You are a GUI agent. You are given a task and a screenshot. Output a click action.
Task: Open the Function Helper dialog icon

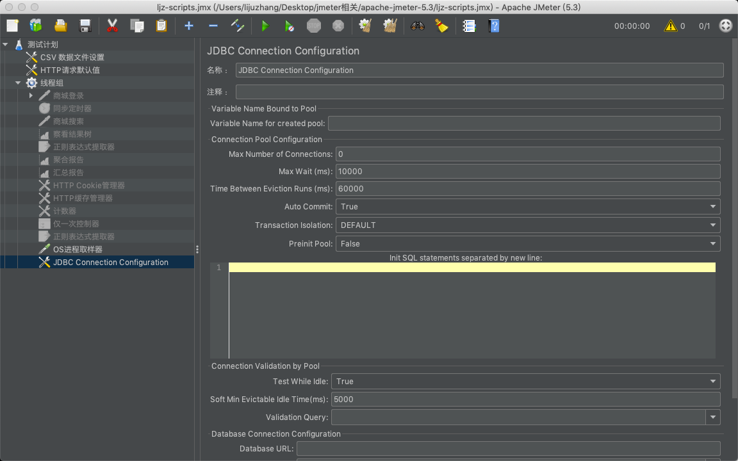coord(469,26)
